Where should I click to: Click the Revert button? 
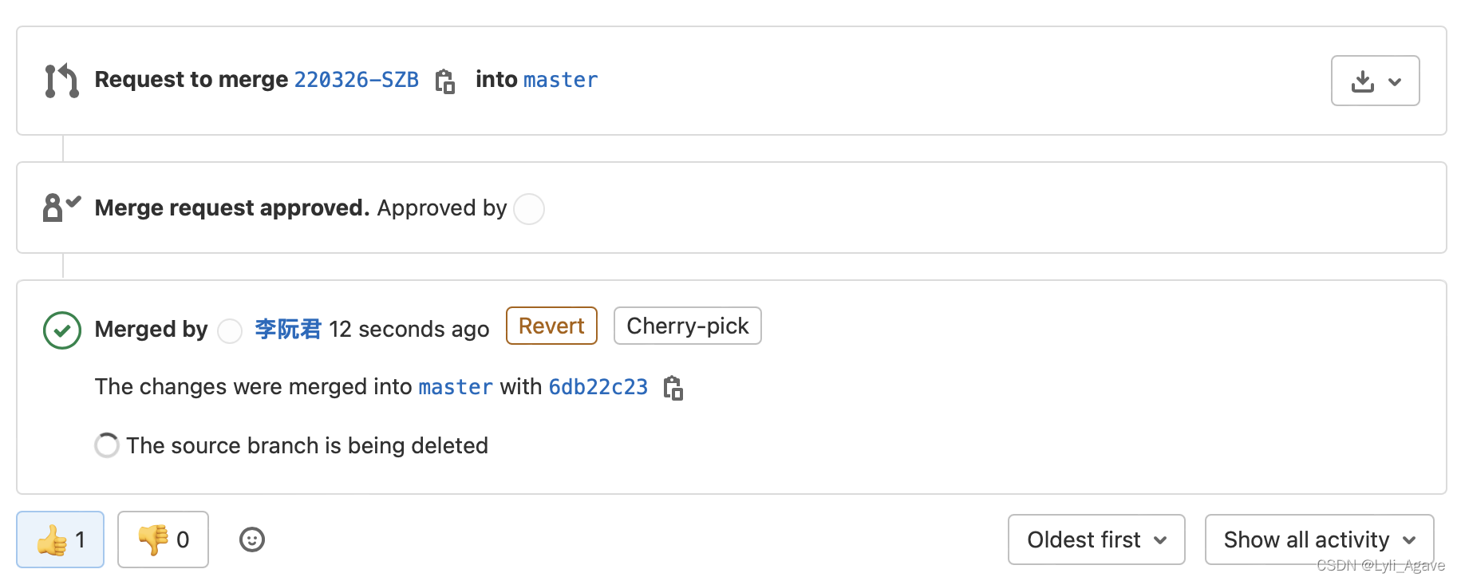coord(551,326)
